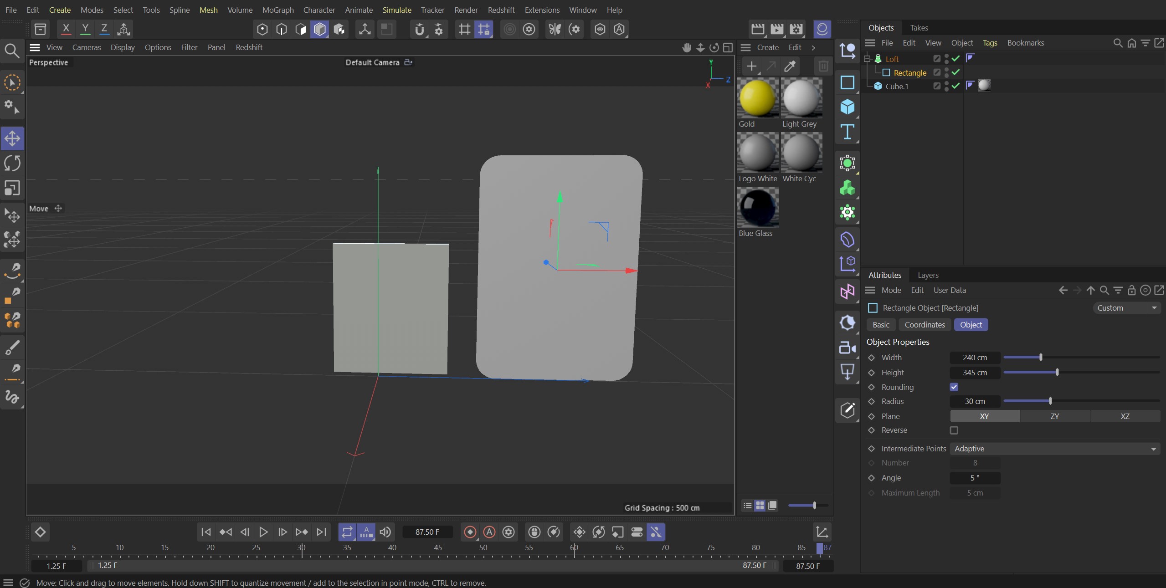Click the Cube primitive icon
The width and height of the screenshot is (1166, 588).
(847, 107)
